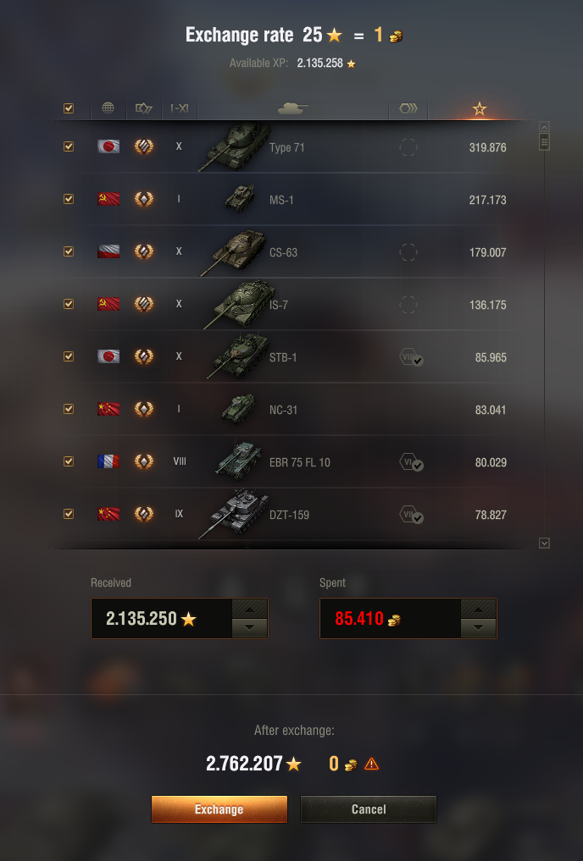Sort by track progression column header

(408, 108)
